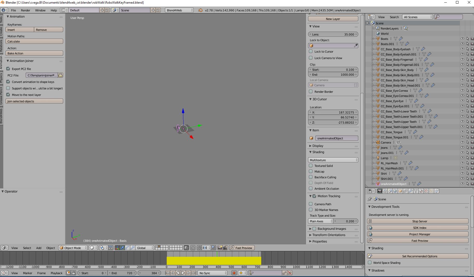The image size is (474, 277).
Task: Enable Lock Camera to View checkbox
Action: pyautogui.click(x=311, y=58)
